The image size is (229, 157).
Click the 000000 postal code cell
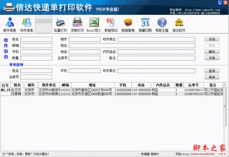tap(65, 90)
